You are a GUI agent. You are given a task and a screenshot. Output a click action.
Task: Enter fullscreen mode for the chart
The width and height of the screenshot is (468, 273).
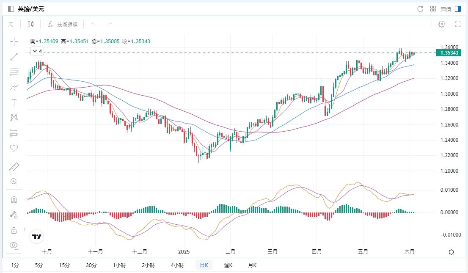click(457, 24)
